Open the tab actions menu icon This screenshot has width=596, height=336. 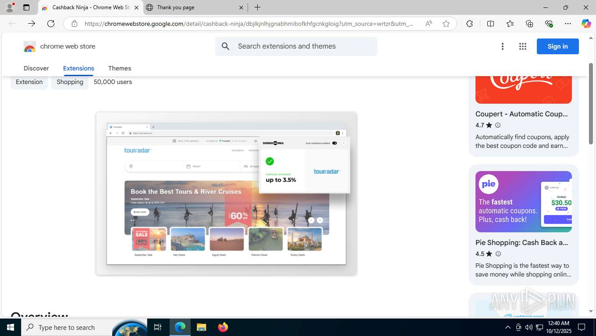(26, 7)
